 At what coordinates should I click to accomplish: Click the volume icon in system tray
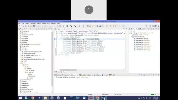coord(142,98)
